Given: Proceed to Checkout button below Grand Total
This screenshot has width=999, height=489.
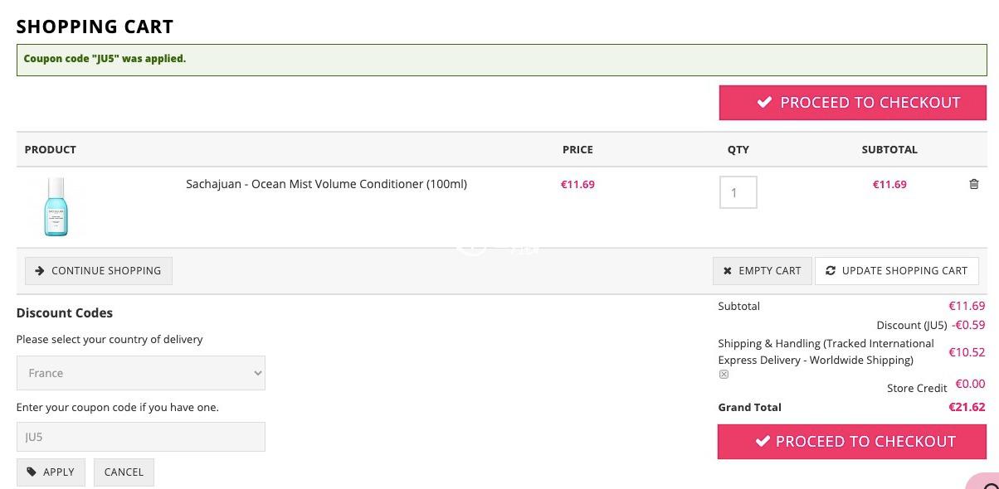Looking at the screenshot, I should tap(852, 442).
